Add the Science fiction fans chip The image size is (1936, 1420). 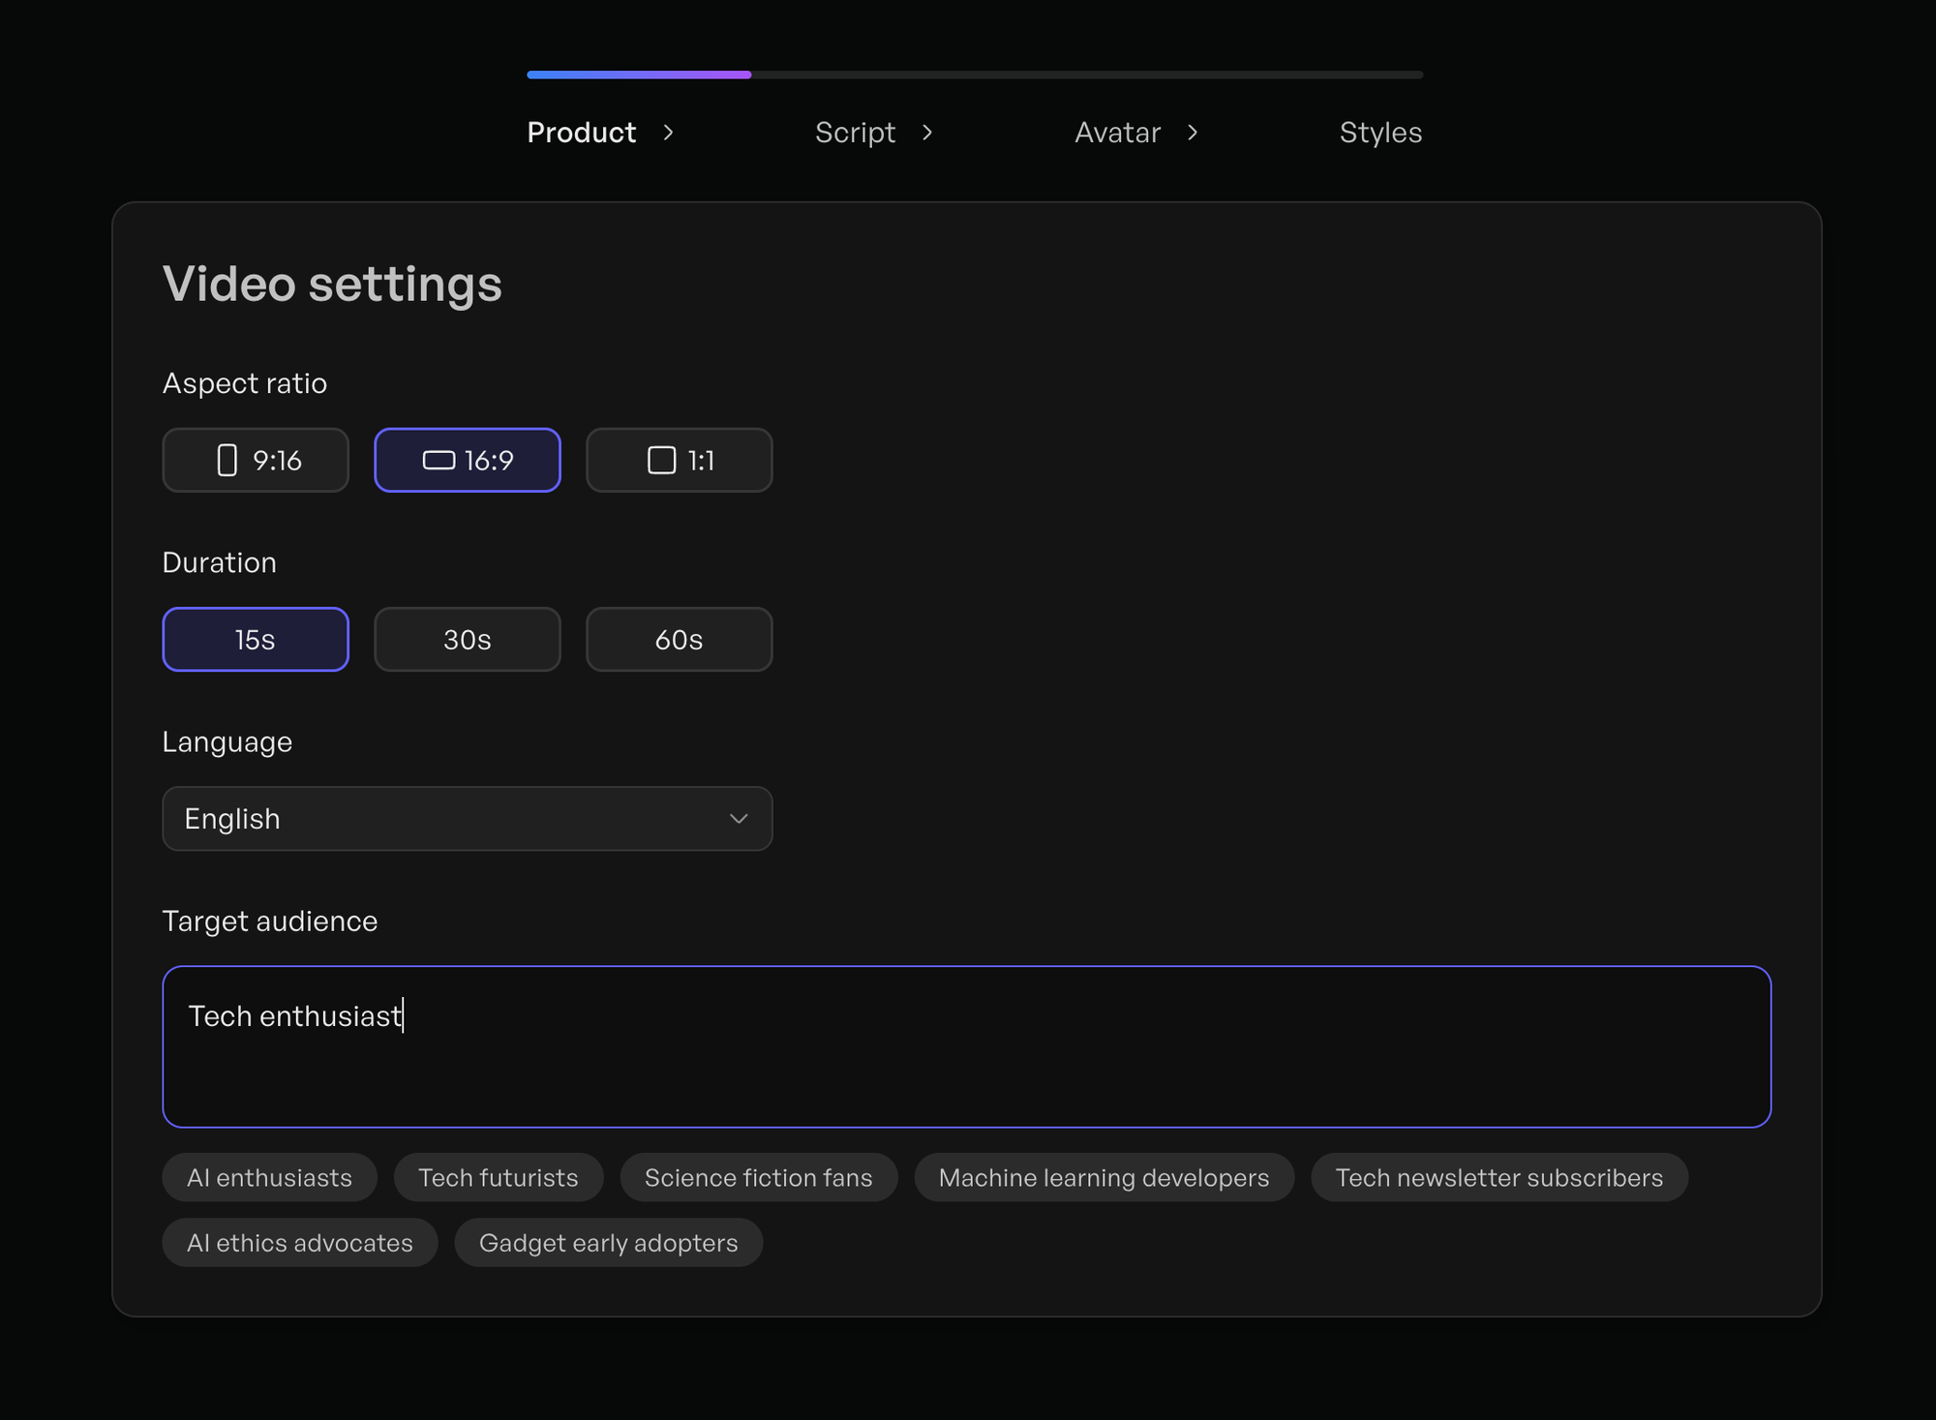point(758,1177)
